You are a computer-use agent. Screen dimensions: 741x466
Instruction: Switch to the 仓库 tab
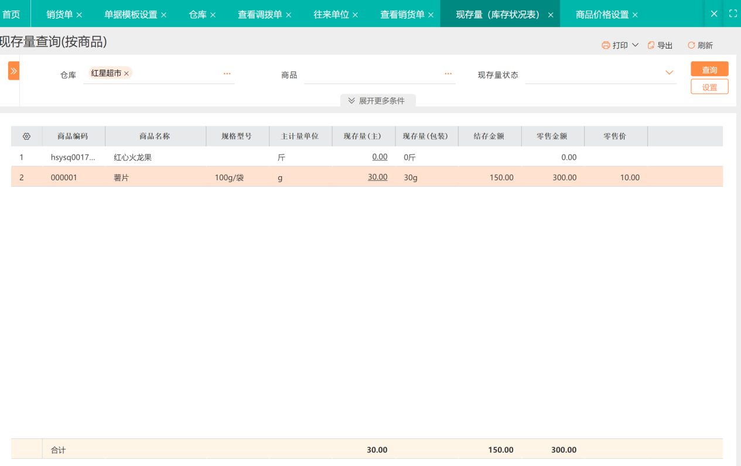coord(197,15)
